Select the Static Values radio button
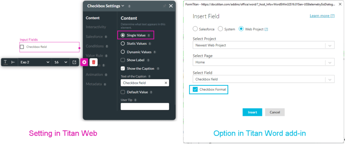Viewport: 345px width, 144px height. (x=123, y=44)
